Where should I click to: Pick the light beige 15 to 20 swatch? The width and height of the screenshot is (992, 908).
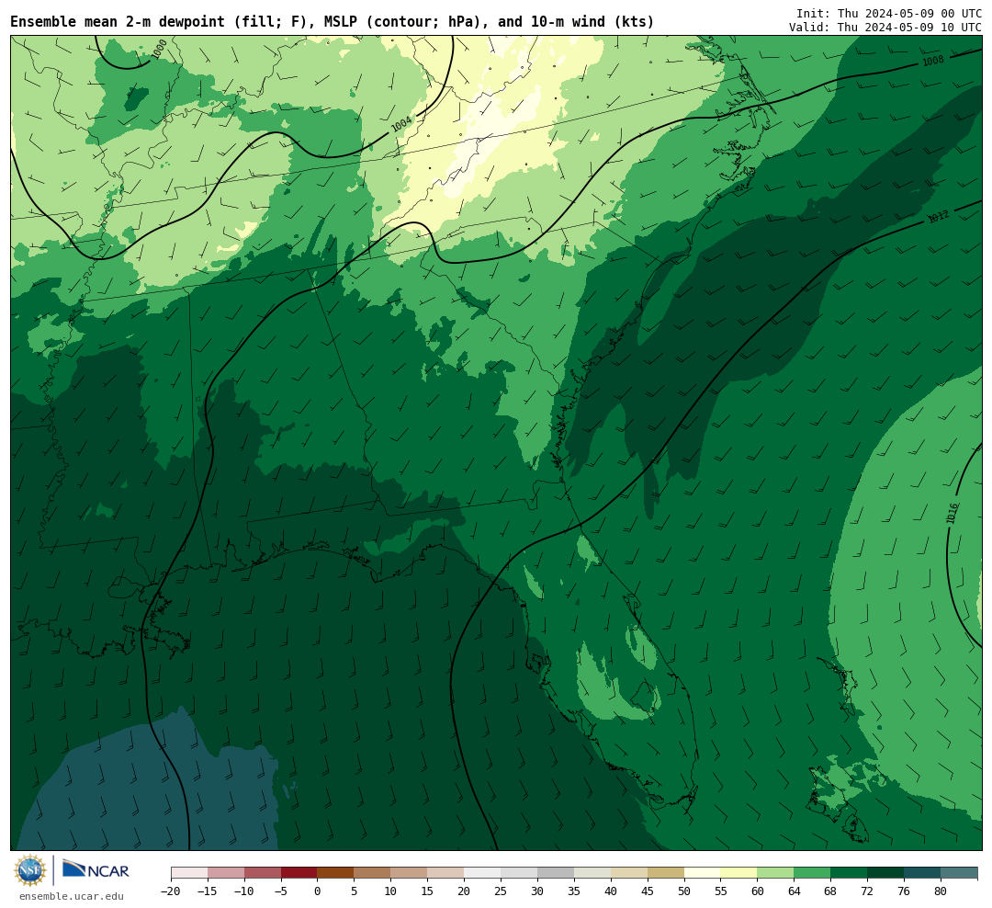click(446, 873)
